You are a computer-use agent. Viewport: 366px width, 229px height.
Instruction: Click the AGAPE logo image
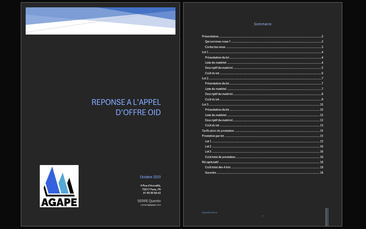[x=59, y=186]
